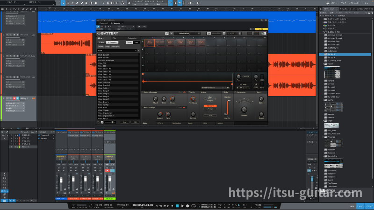Screen dimensions: 374x210
Task: Click the Edit button below the list
Action: click(x=135, y=122)
